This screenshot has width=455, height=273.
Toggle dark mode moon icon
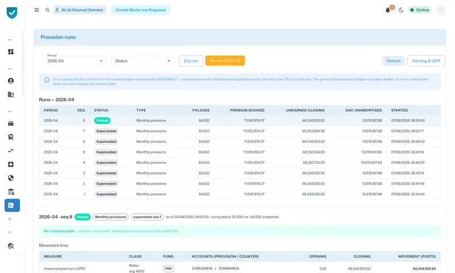401,10
